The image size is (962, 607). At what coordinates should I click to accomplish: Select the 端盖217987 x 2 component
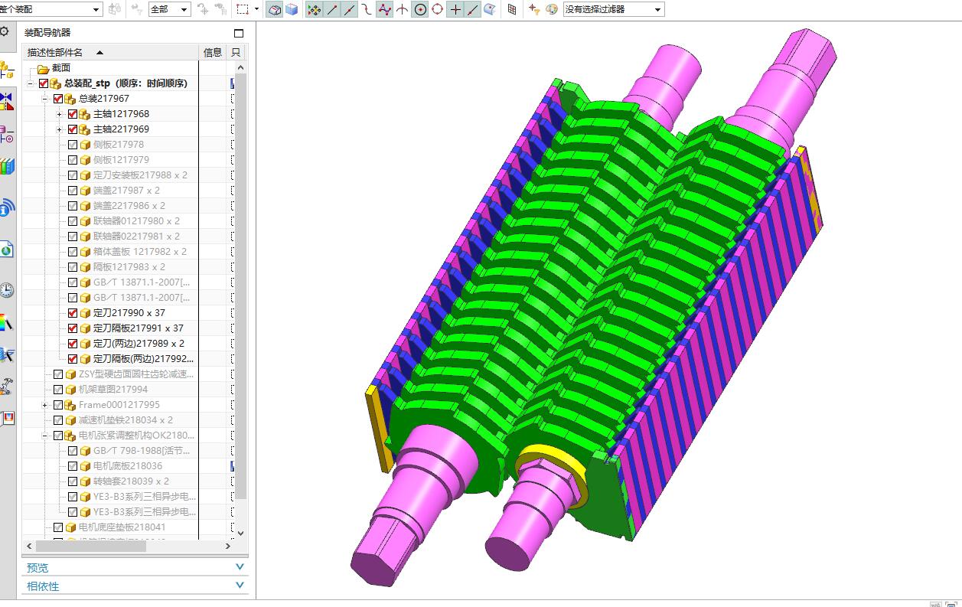tap(126, 191)
